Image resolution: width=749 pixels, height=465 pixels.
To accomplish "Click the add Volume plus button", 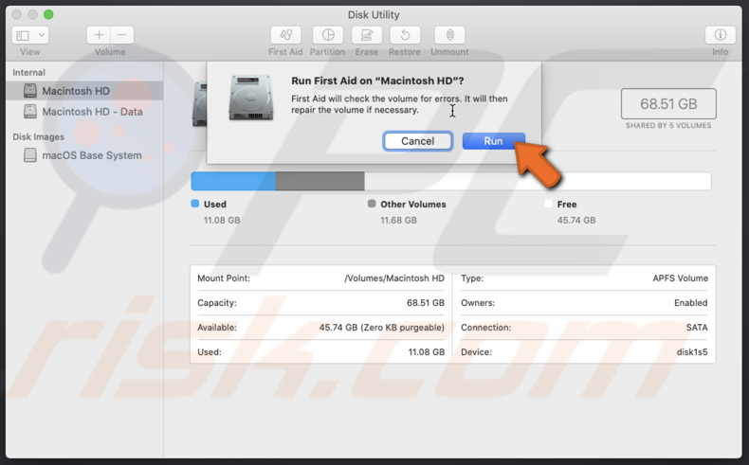I will (99, 35).
